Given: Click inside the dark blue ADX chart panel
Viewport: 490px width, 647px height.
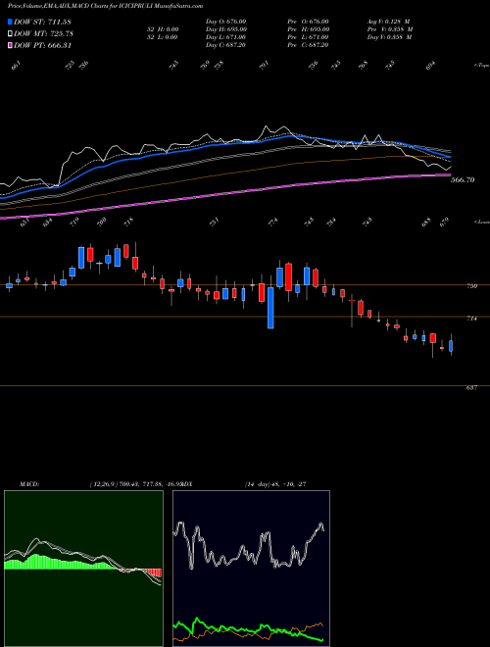Looking at the screenshot, I should click(x=251, y=569).
